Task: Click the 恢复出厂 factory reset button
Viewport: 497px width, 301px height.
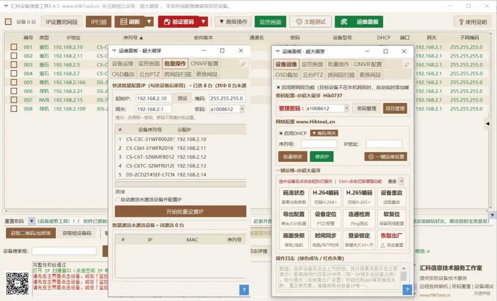Action: coord(392,239)
